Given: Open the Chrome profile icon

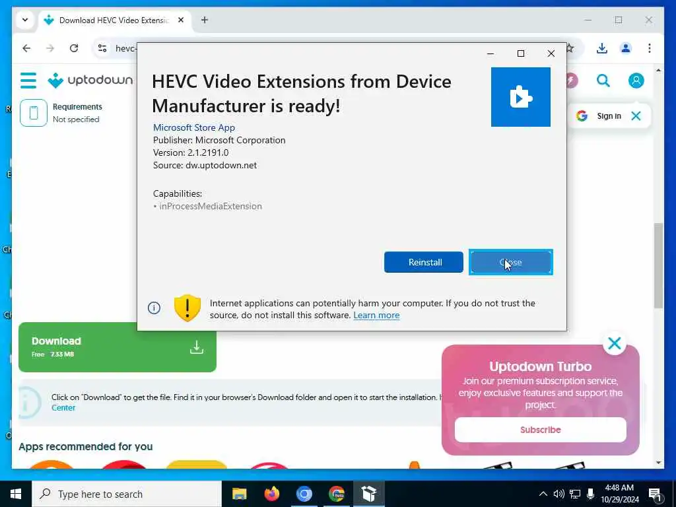Looking at the screenshot, I should (x=626, y=48).
